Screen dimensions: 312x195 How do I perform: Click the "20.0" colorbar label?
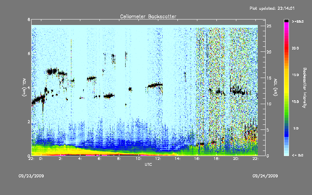[295, 48]
